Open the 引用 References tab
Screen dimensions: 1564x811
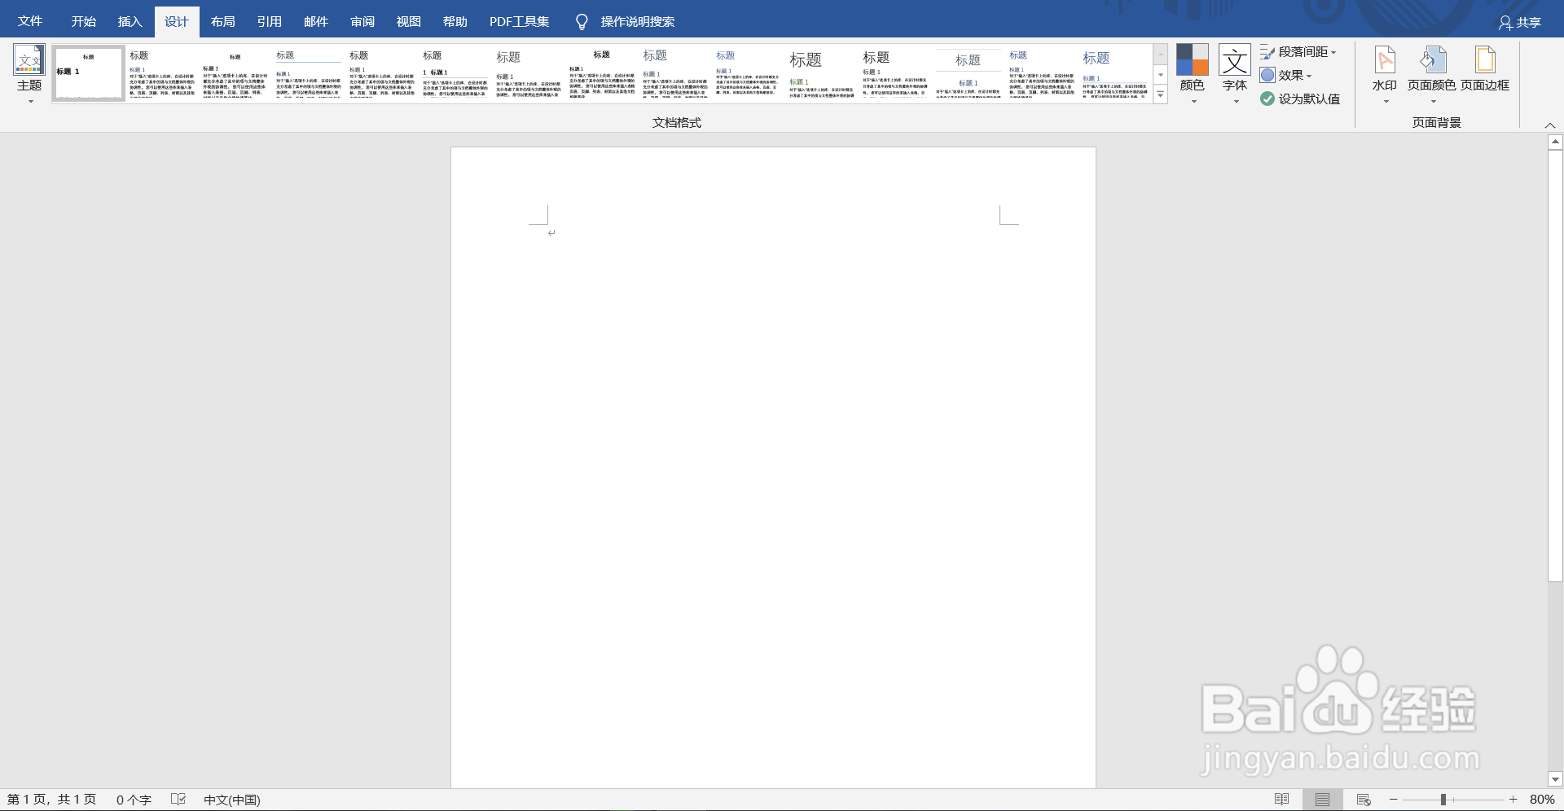pyautogui.click(x=270, y=21)
